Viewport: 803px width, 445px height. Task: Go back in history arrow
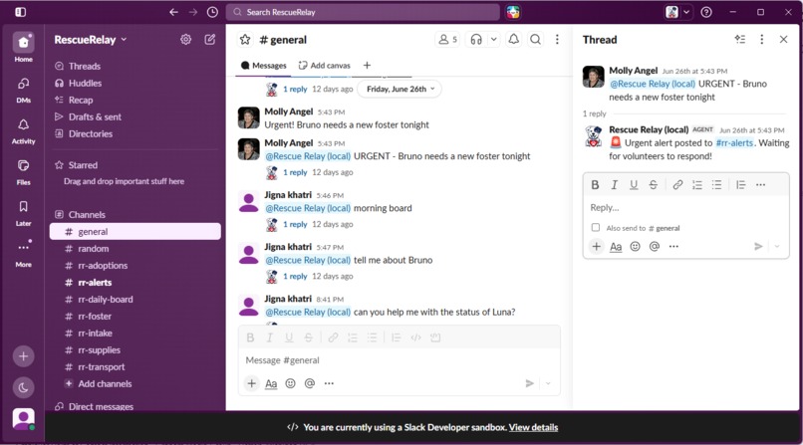(x=173, y=12)
